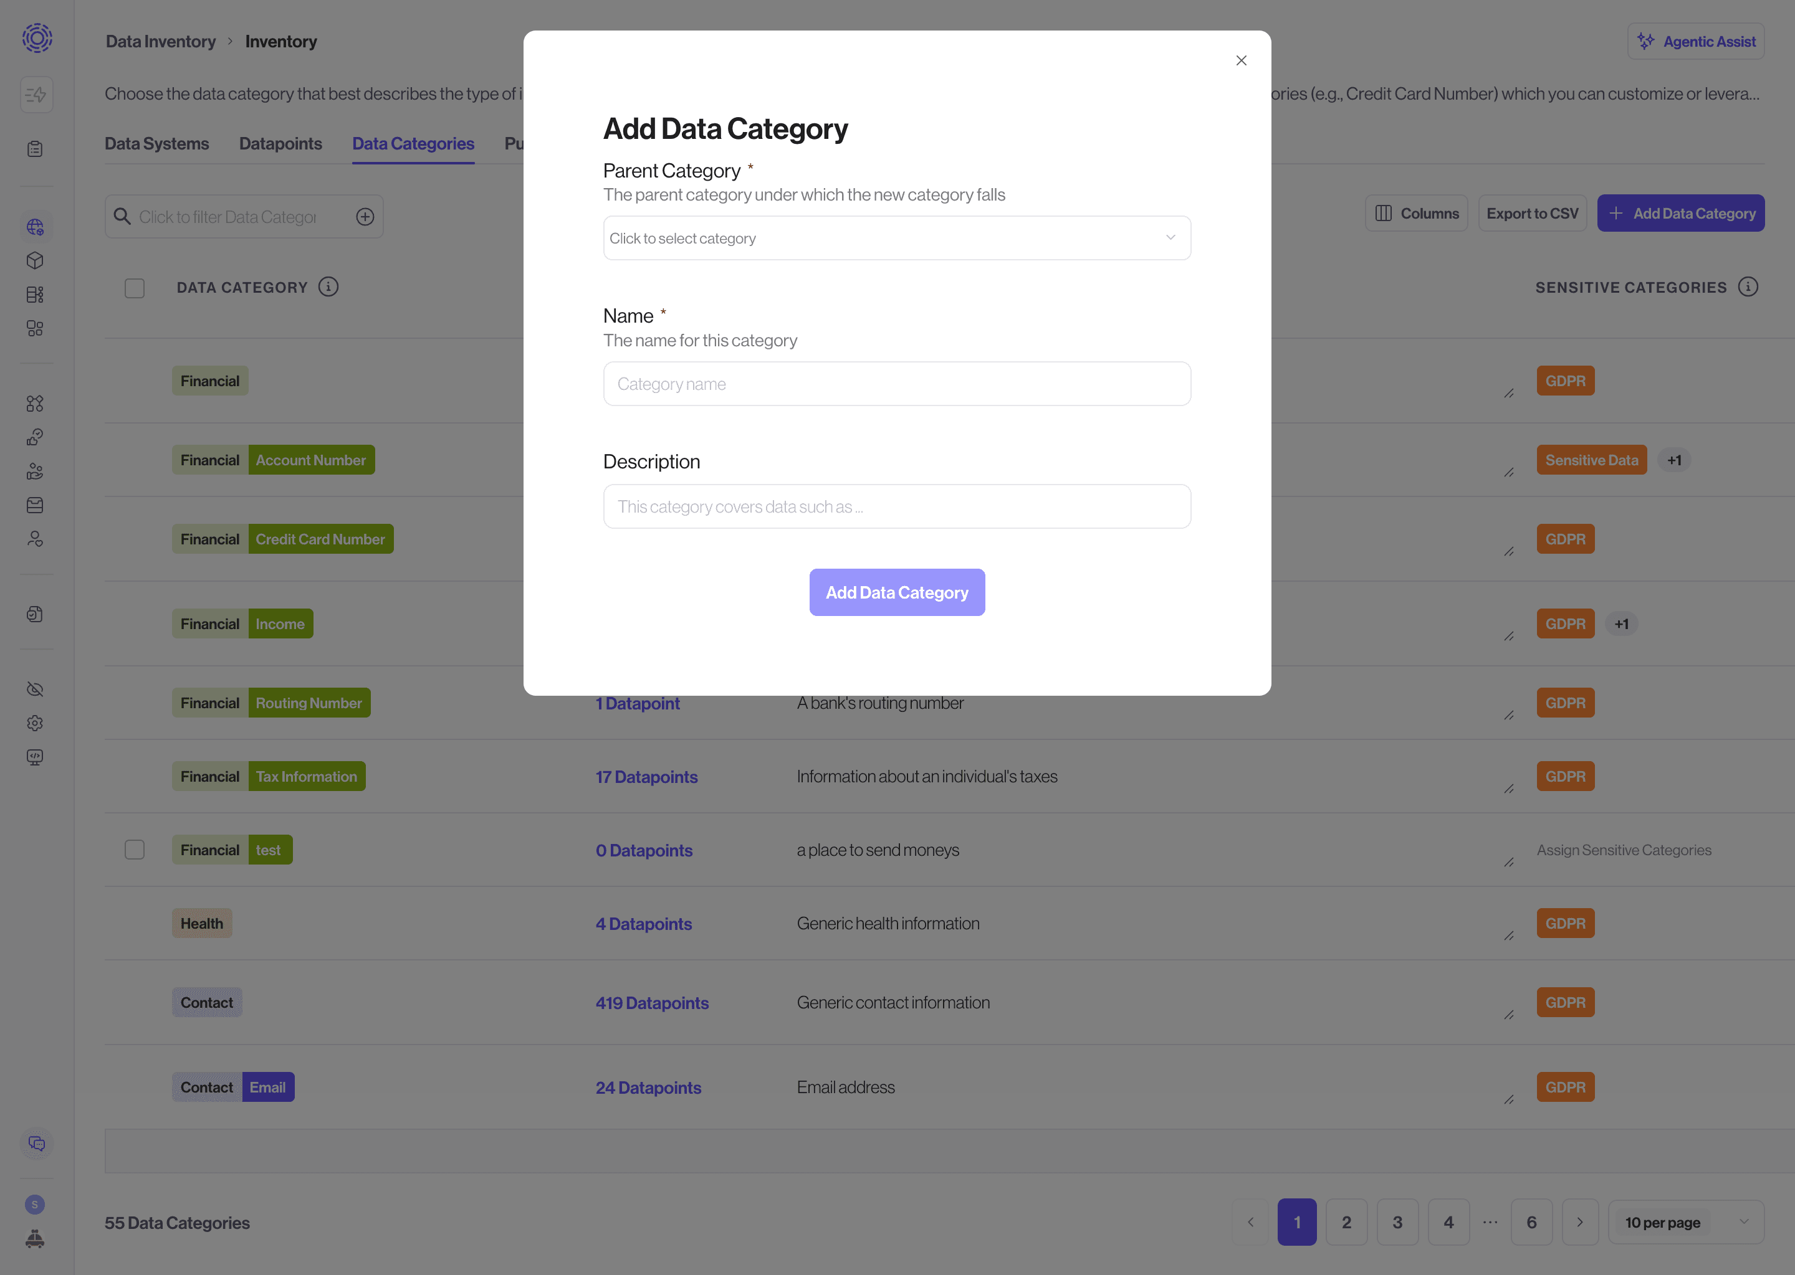Click Export to CSV

[x=1532, y=214]
